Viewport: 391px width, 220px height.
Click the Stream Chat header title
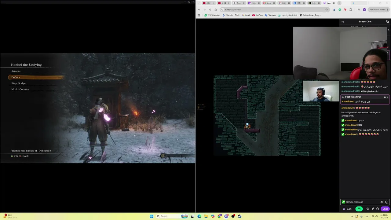365,22
